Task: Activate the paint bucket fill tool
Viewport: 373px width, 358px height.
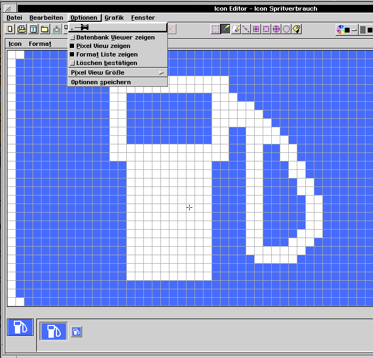Action: 297,29
